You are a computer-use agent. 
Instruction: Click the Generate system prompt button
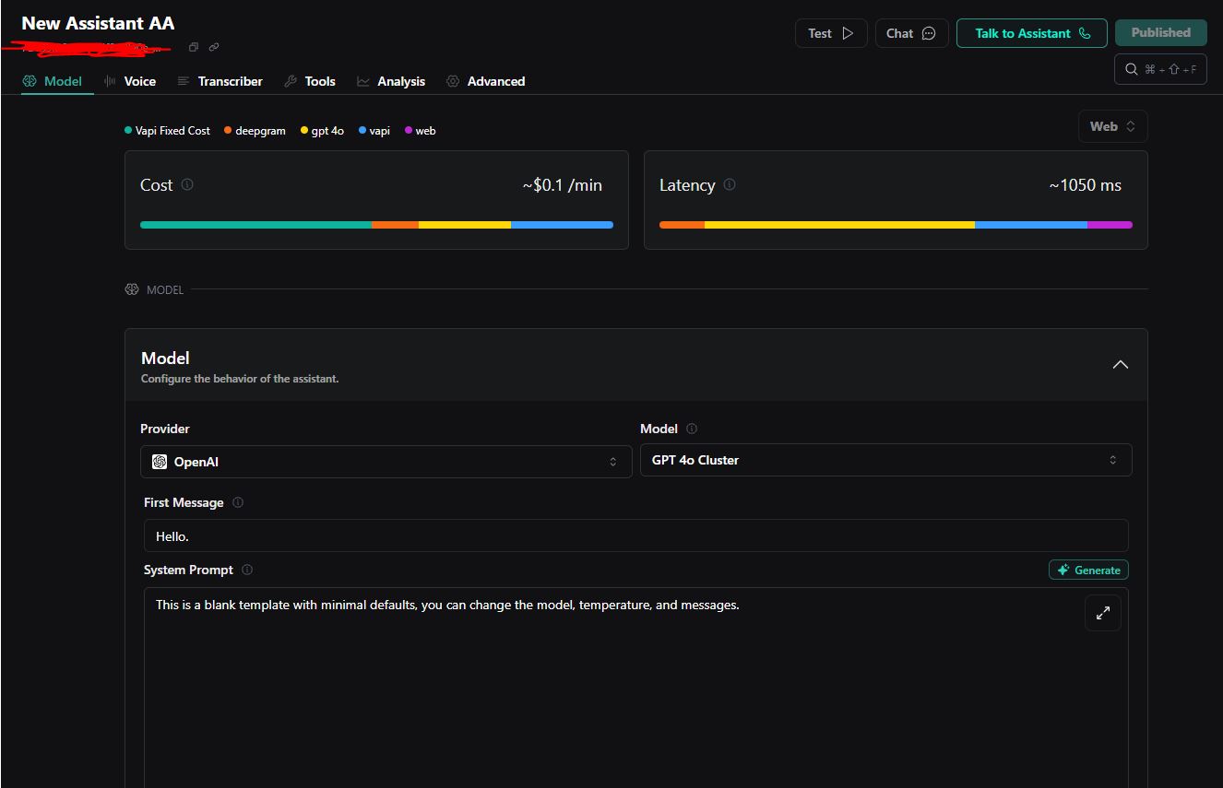(x=1088, y=570)
